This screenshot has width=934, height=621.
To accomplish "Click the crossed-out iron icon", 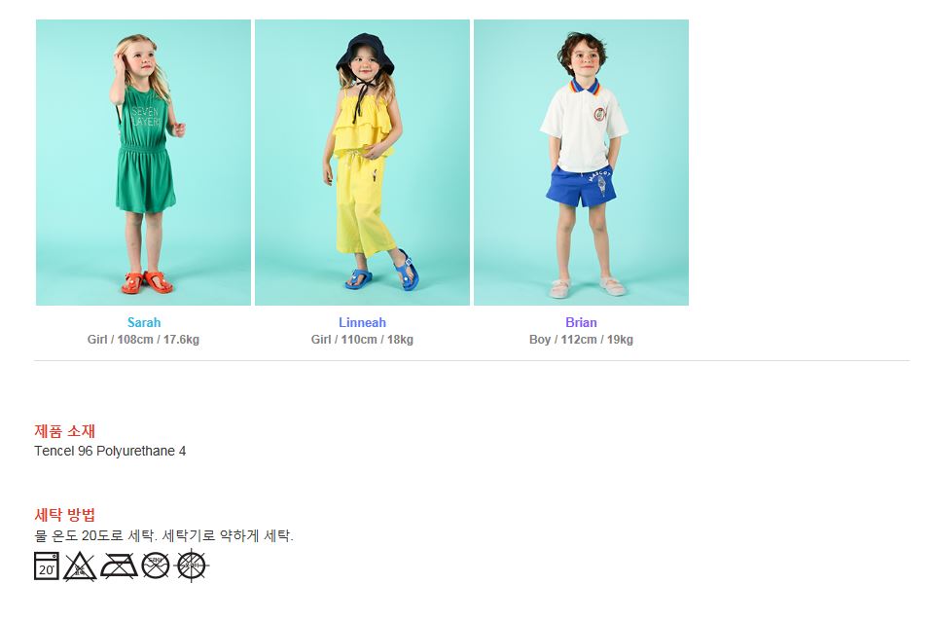I will [x=118, y=566].
